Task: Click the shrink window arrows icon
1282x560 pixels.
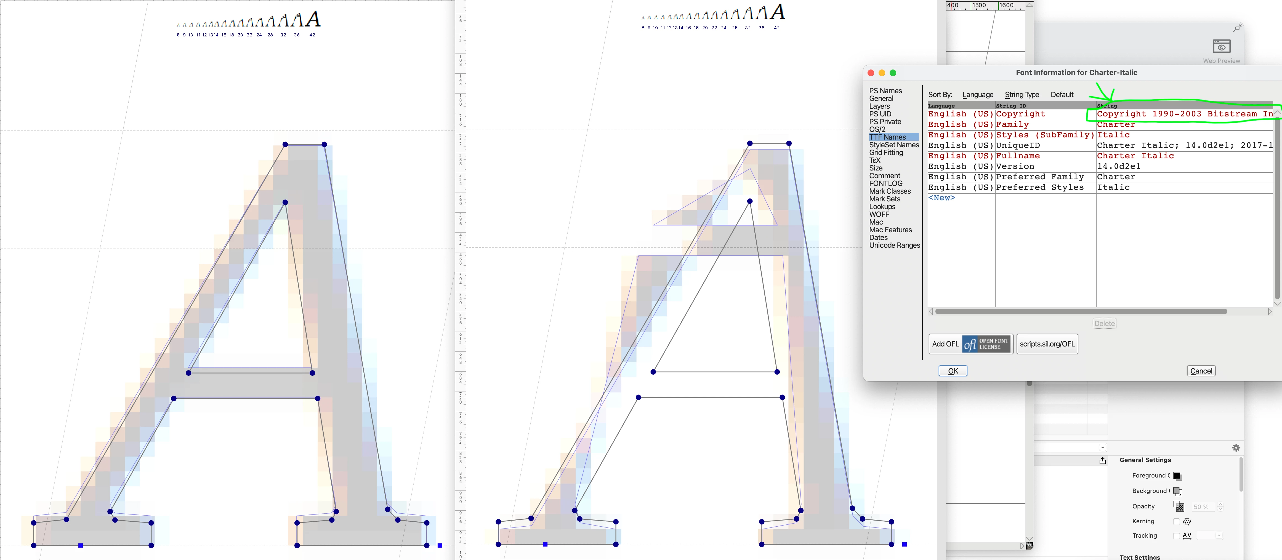Action: click(1237, 28)
